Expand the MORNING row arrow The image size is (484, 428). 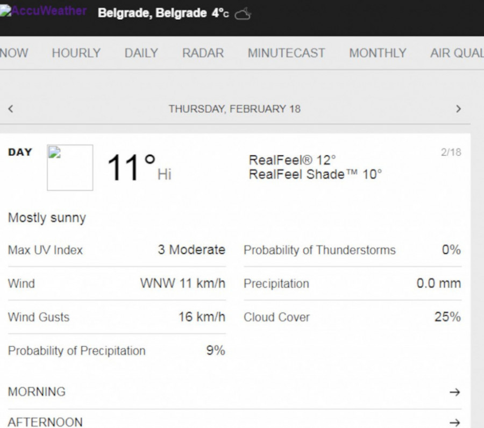point(454,392)
